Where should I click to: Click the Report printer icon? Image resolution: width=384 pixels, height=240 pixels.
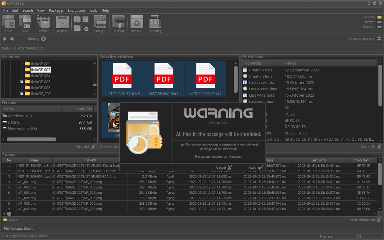pos(62,22)
